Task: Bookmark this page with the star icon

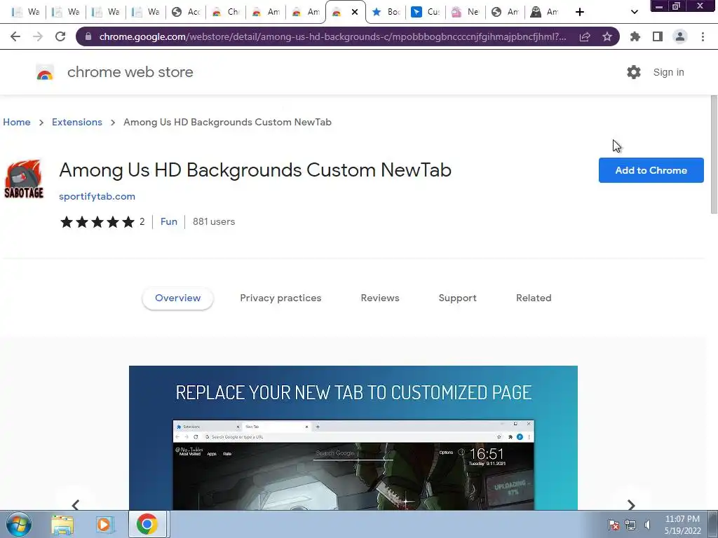Action: pyautogui.click(x=607, y=36)
